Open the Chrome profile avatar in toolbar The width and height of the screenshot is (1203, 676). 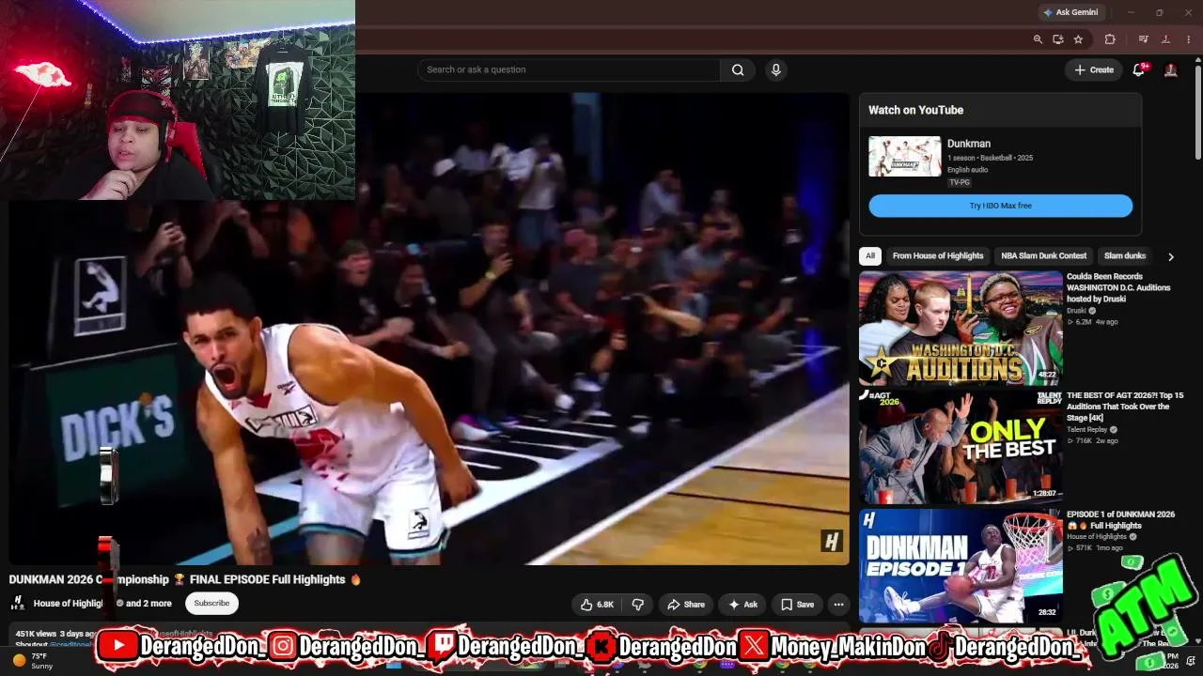[1165, 39]
